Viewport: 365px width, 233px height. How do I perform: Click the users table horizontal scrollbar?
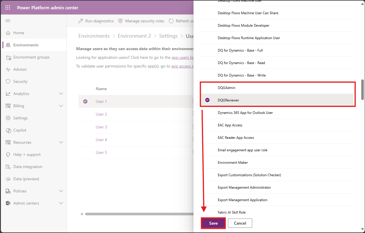coord(139,214)
